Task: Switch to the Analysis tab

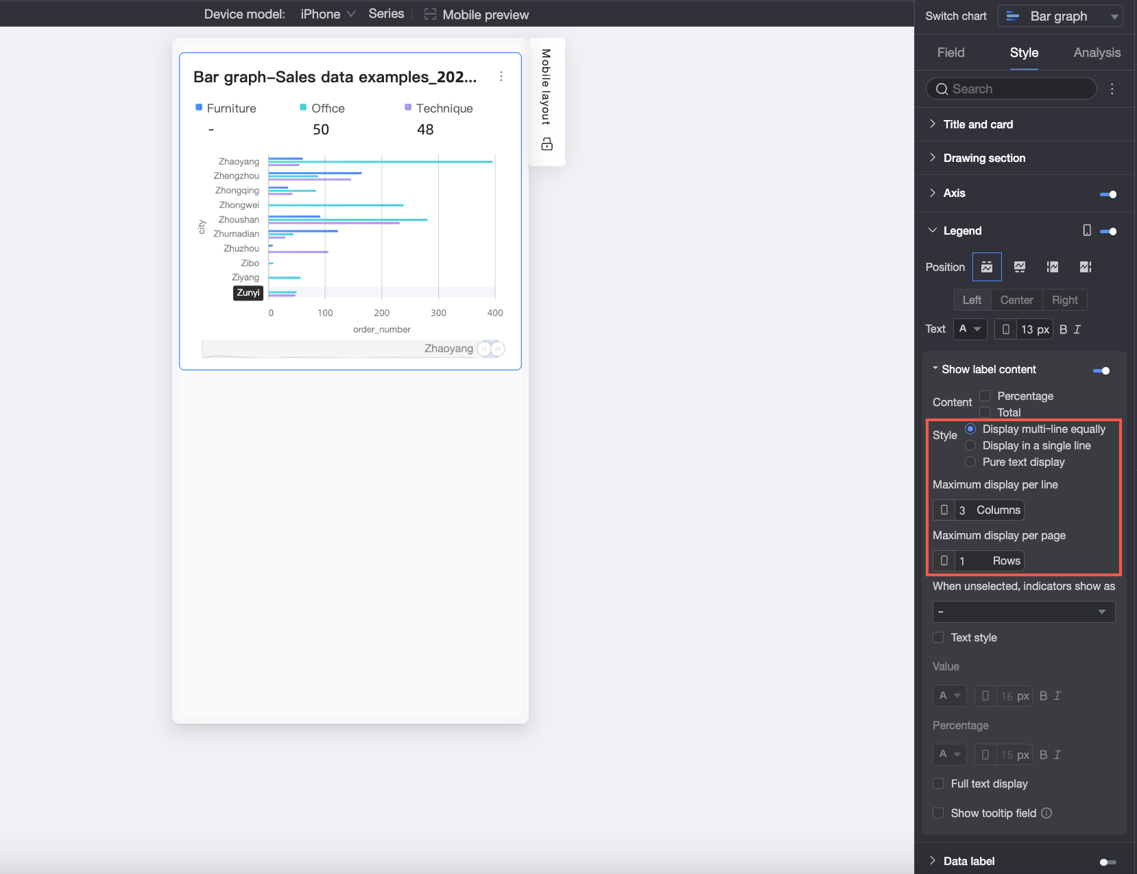Action: click(x=1097, y=53)
